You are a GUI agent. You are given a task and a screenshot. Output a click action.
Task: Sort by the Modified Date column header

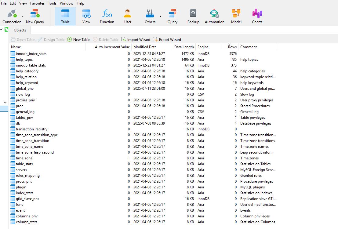pyautogui.click(x=145, y=47)
